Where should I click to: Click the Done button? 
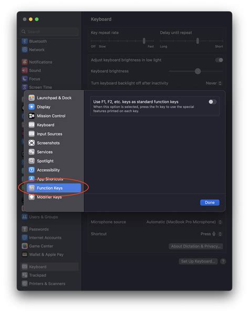[210, 202]
